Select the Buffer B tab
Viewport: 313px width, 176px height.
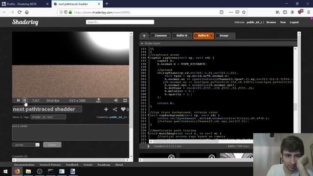[203, 36]
